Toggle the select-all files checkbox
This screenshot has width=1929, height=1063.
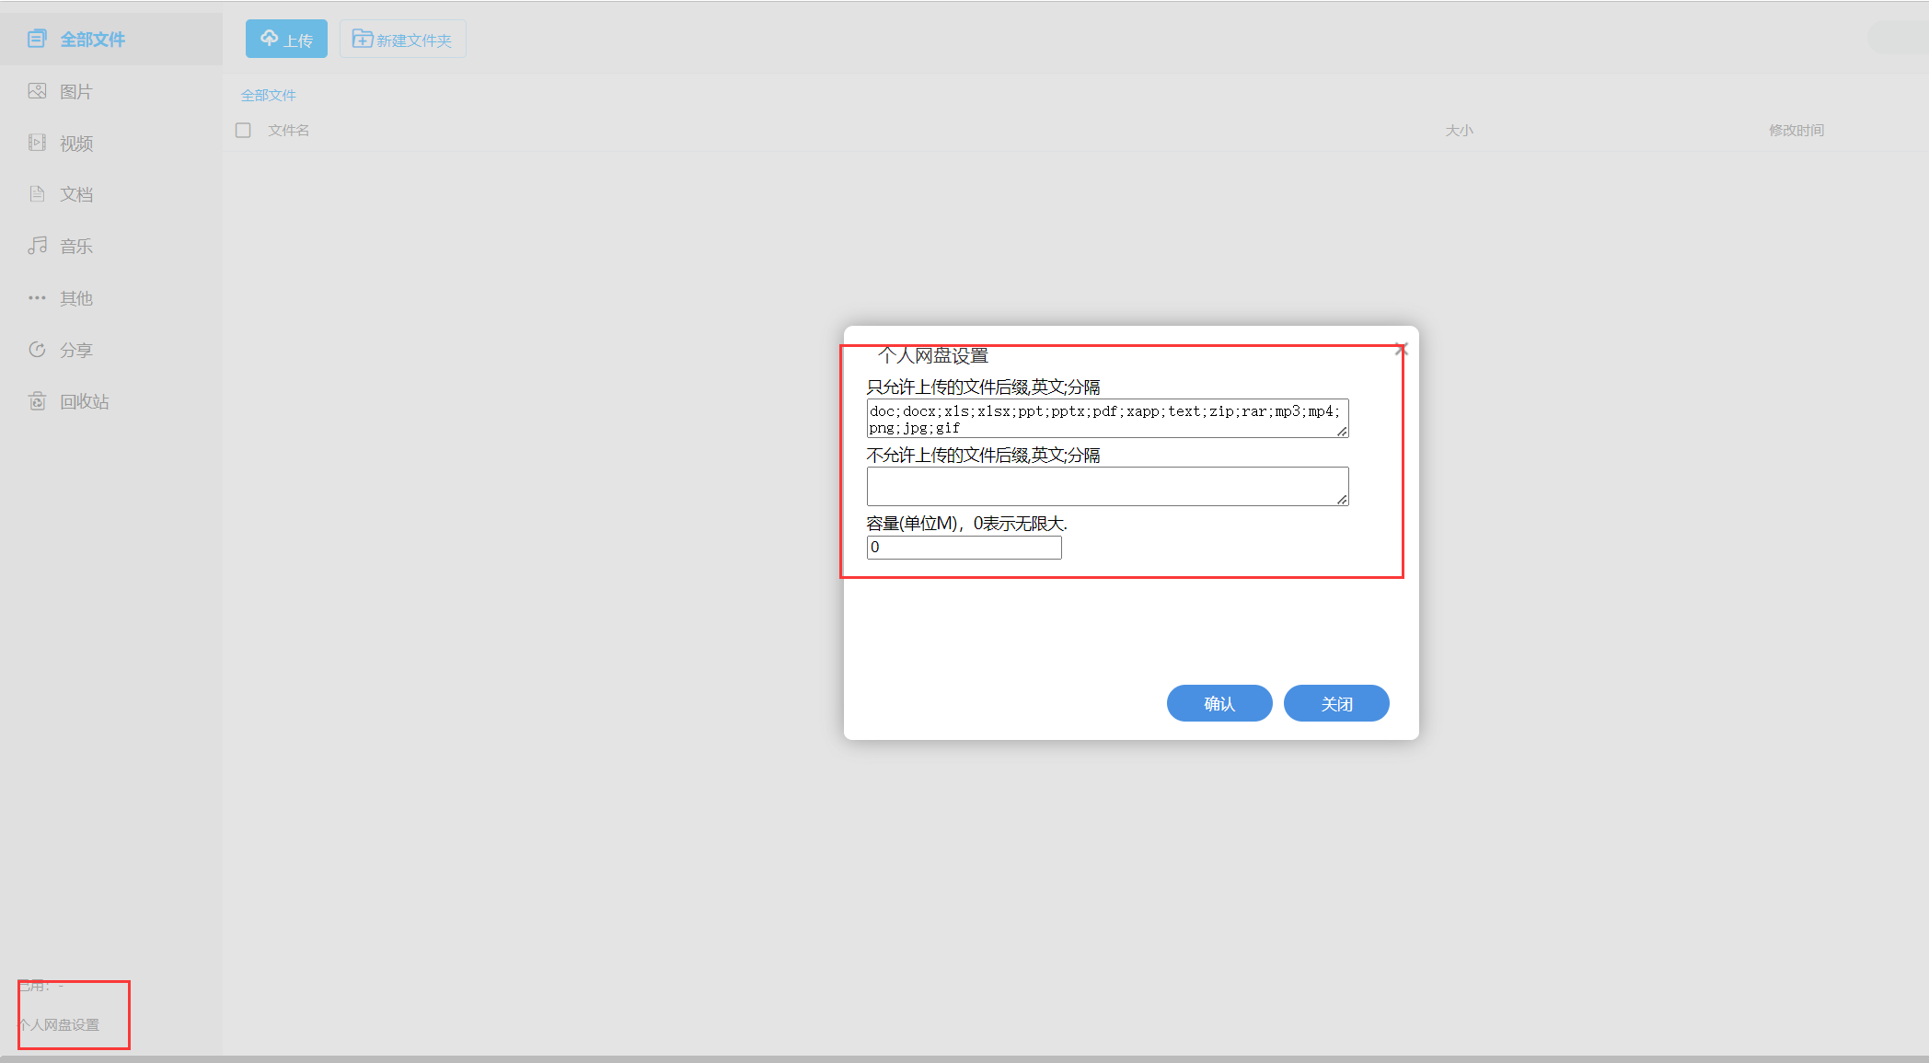click(x=243, y=130)
